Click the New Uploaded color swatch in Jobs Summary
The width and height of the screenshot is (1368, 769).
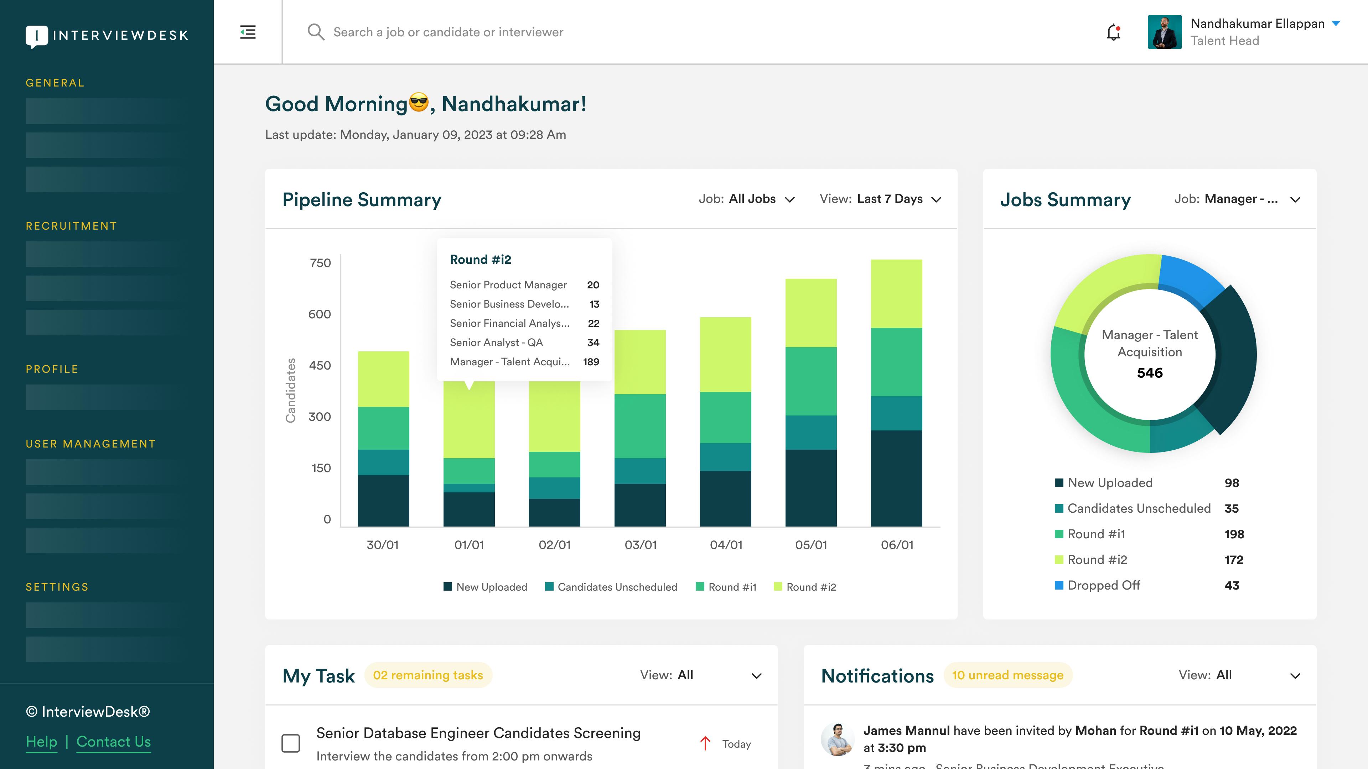pyautogui.click(x=1059, y=482)
